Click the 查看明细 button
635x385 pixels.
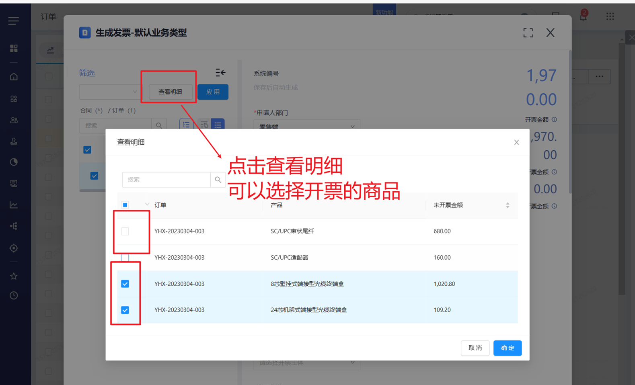point(170,92)
